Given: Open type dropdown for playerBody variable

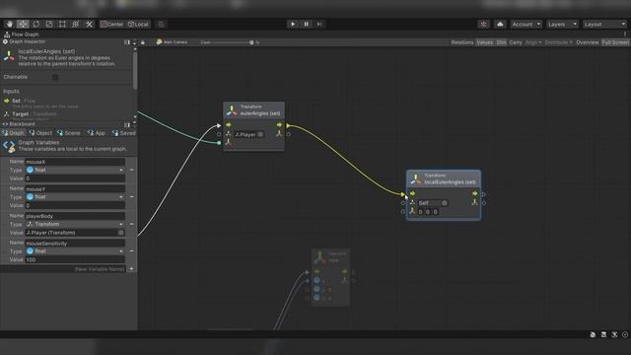Looking at the screenshot, I should tap(75, 224).
